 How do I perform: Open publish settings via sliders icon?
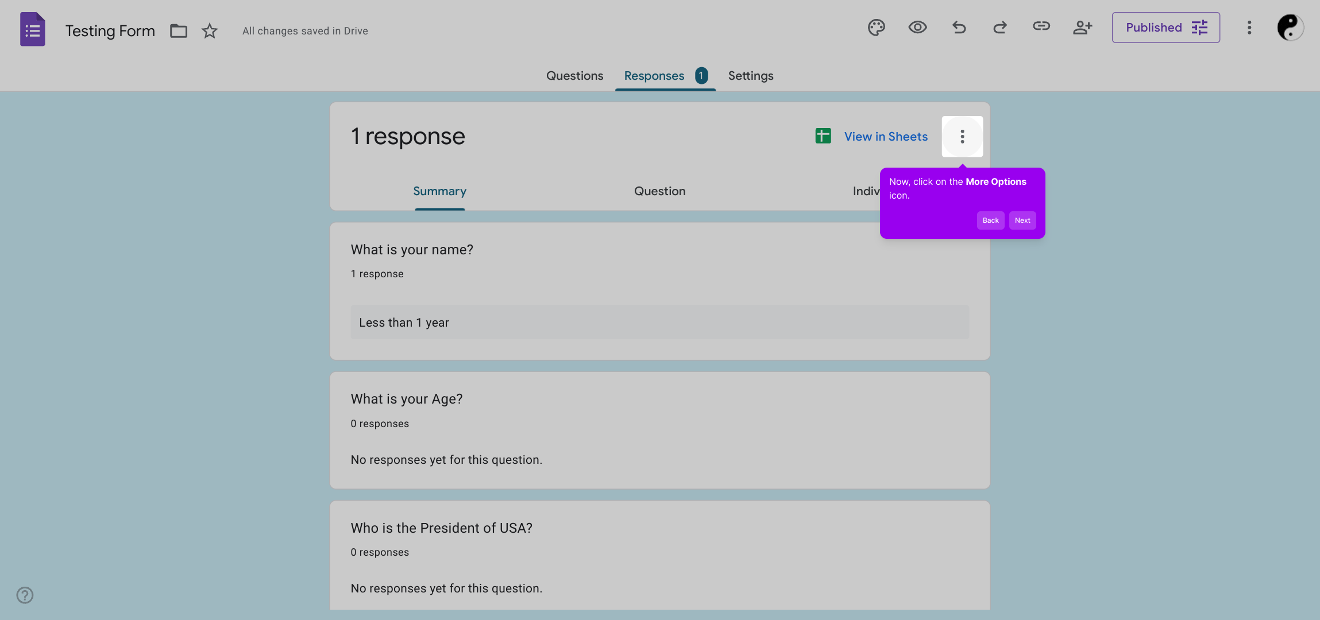point(1199,27)
